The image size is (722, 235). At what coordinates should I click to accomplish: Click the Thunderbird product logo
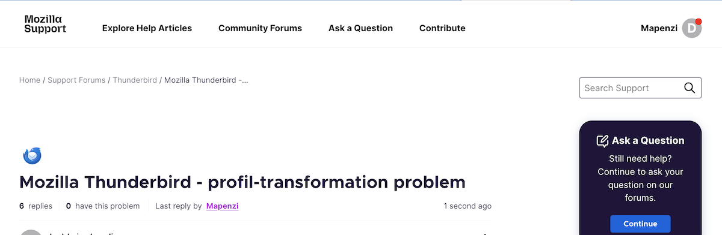[32, 156]
